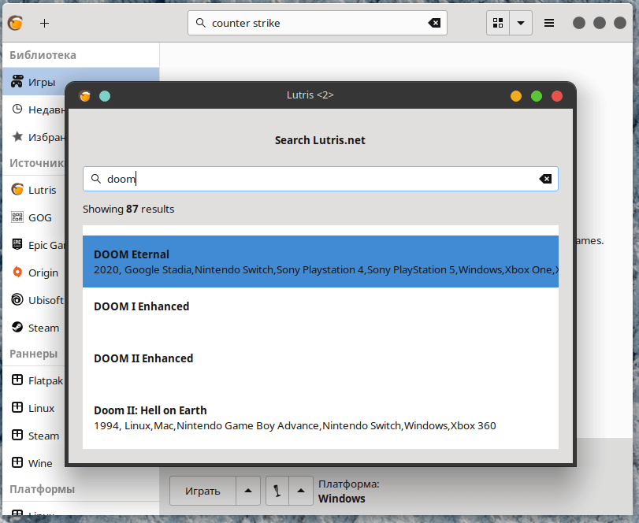Open the view options dropdown arrow

pos(521,23)
